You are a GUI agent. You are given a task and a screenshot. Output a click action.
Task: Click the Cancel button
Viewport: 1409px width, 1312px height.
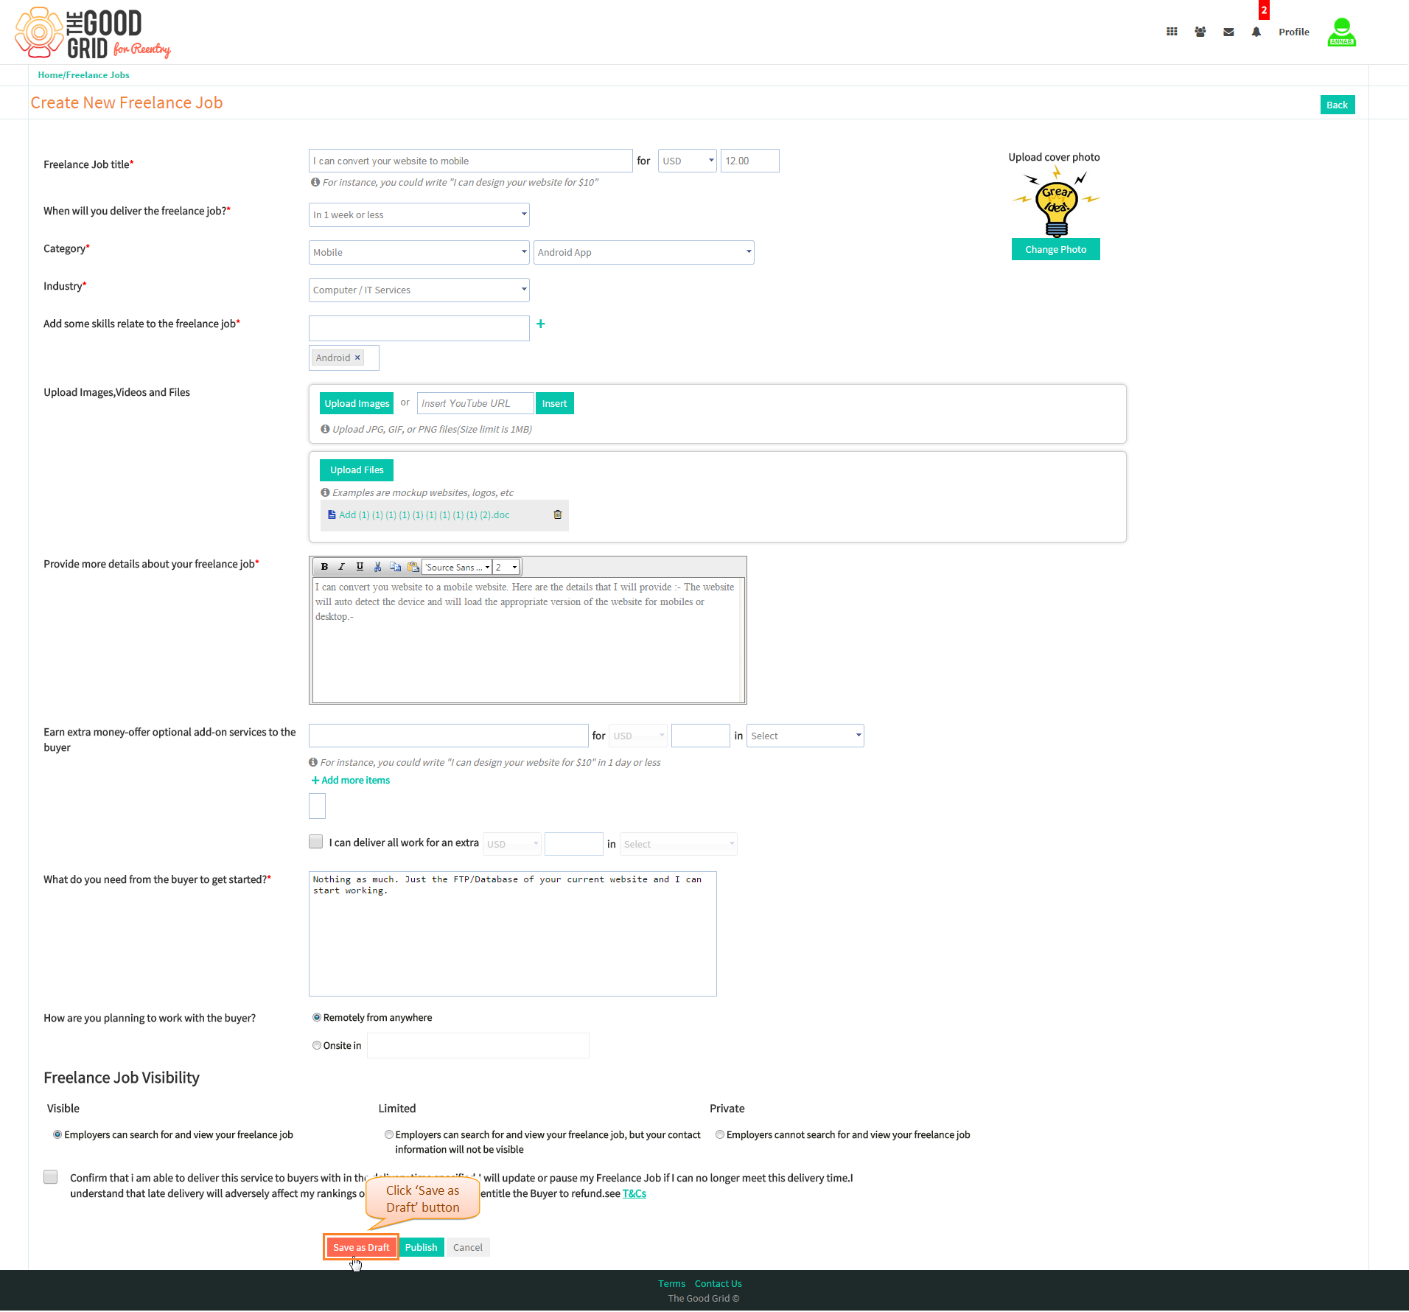pyautogui.click(x=468, y=1247)
